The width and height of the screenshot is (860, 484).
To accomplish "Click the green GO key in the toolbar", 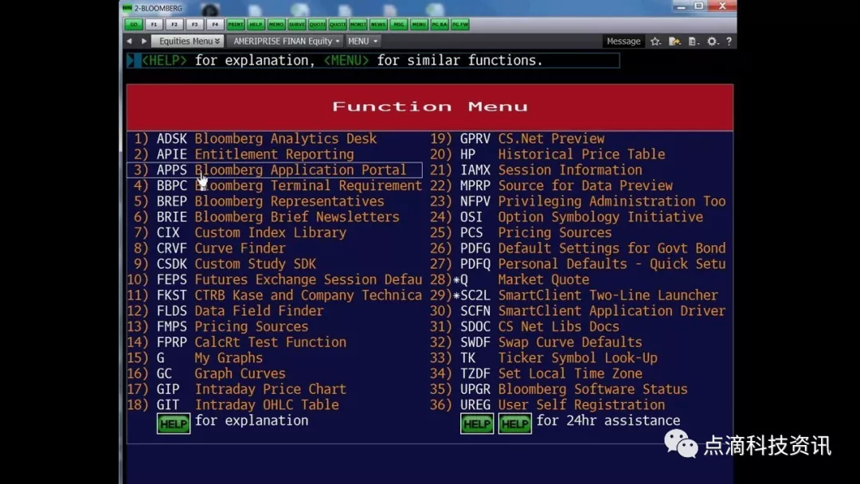I will [133, 24].
